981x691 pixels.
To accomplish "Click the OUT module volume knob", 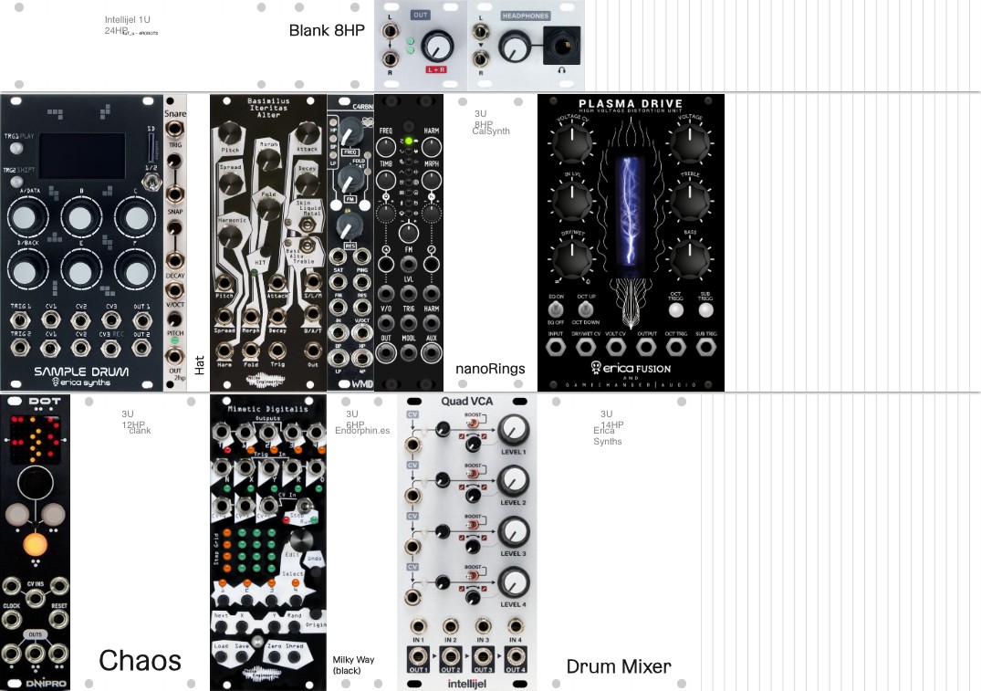I will point(436,47).
